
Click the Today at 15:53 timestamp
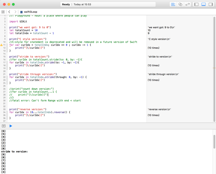(x=82, y=4)
